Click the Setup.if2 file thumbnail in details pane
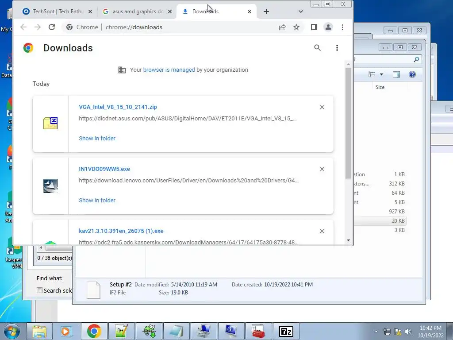Screen dimensions: 453x340 coord(94,290)
